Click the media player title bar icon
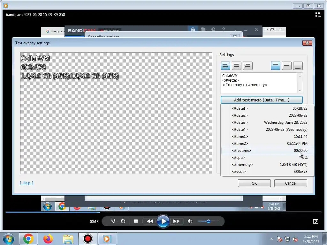 (6, 6)
